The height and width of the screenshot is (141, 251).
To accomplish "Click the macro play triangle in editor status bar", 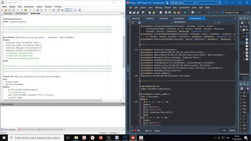I will click(x=133, y=130).
